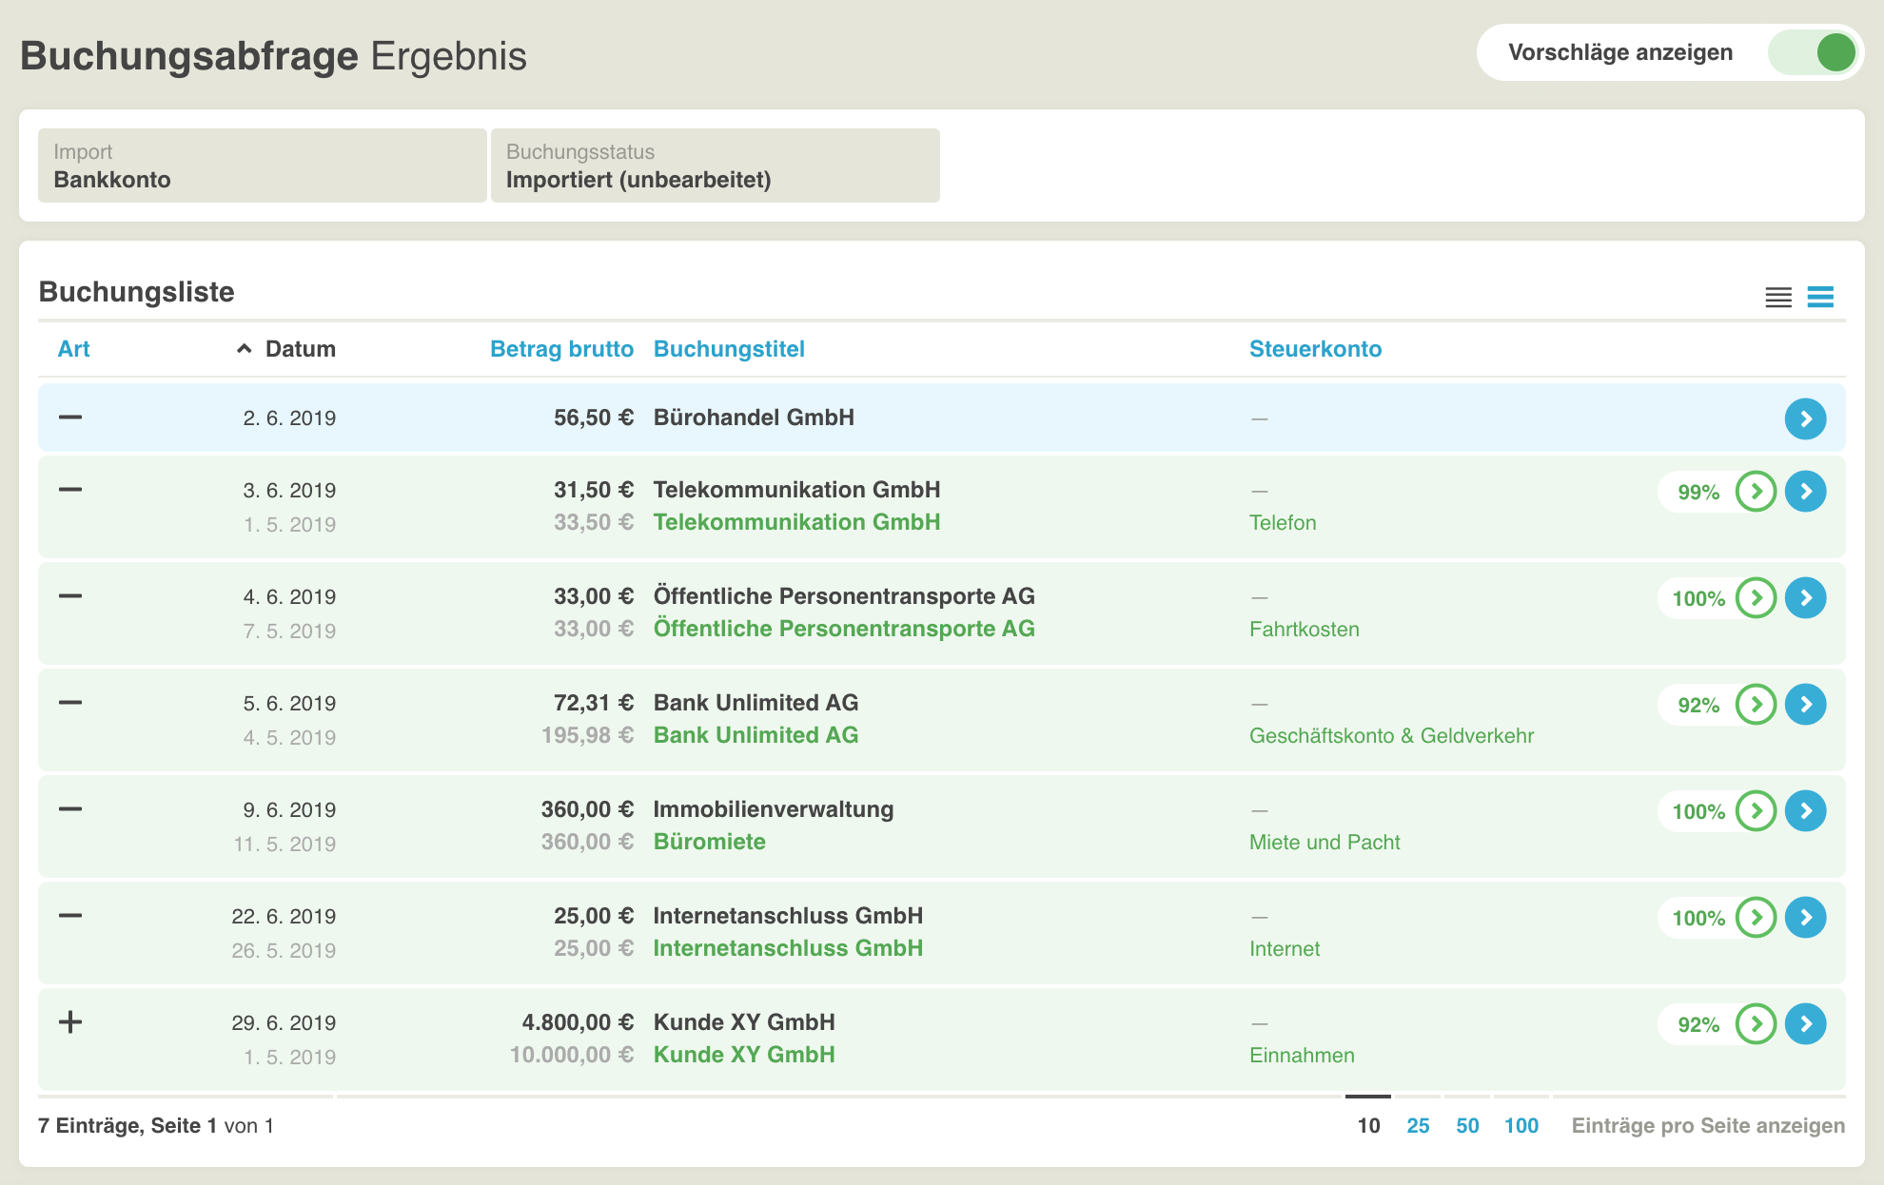Show 100 entries per page

(1521, 1125)
